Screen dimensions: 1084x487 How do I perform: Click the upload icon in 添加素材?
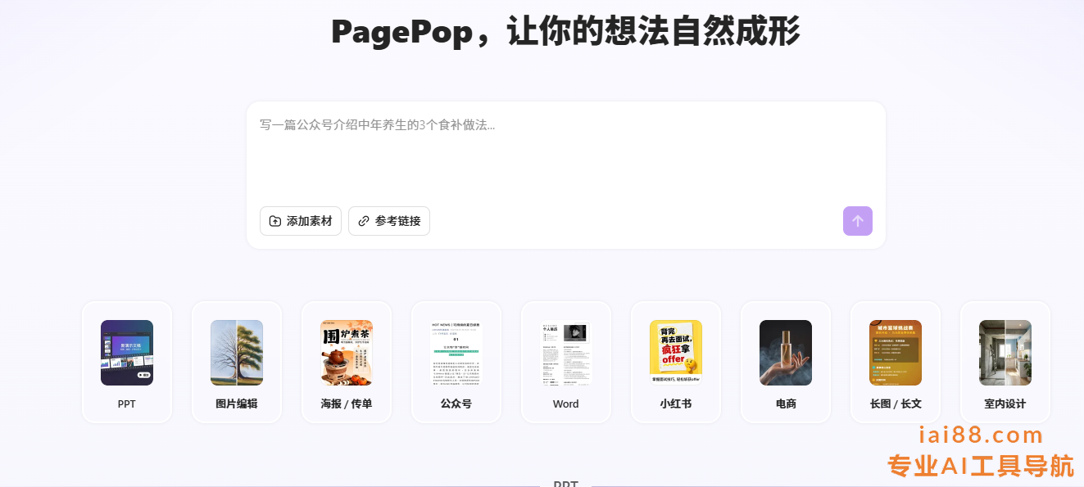pyautogui.click(x=275, y=221)
